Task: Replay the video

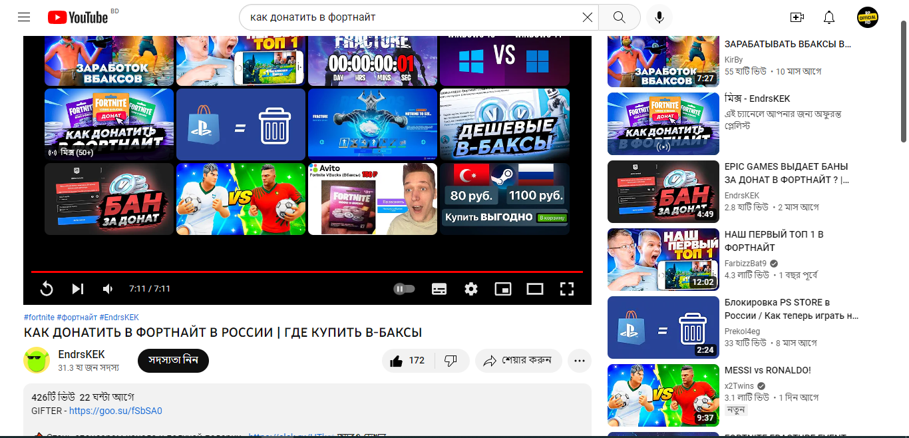Action: [x=47, y=289]
